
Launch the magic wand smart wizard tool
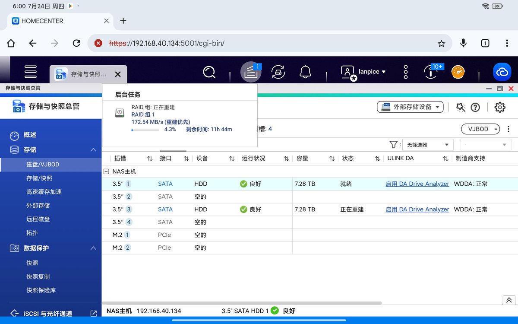point(460,108)
